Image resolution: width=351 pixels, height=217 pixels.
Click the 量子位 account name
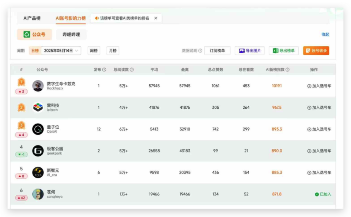tap(53, 127)
